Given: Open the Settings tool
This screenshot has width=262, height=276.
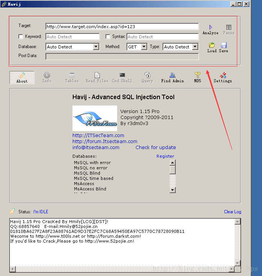Looking at the screenshot, I should point(223,77).
